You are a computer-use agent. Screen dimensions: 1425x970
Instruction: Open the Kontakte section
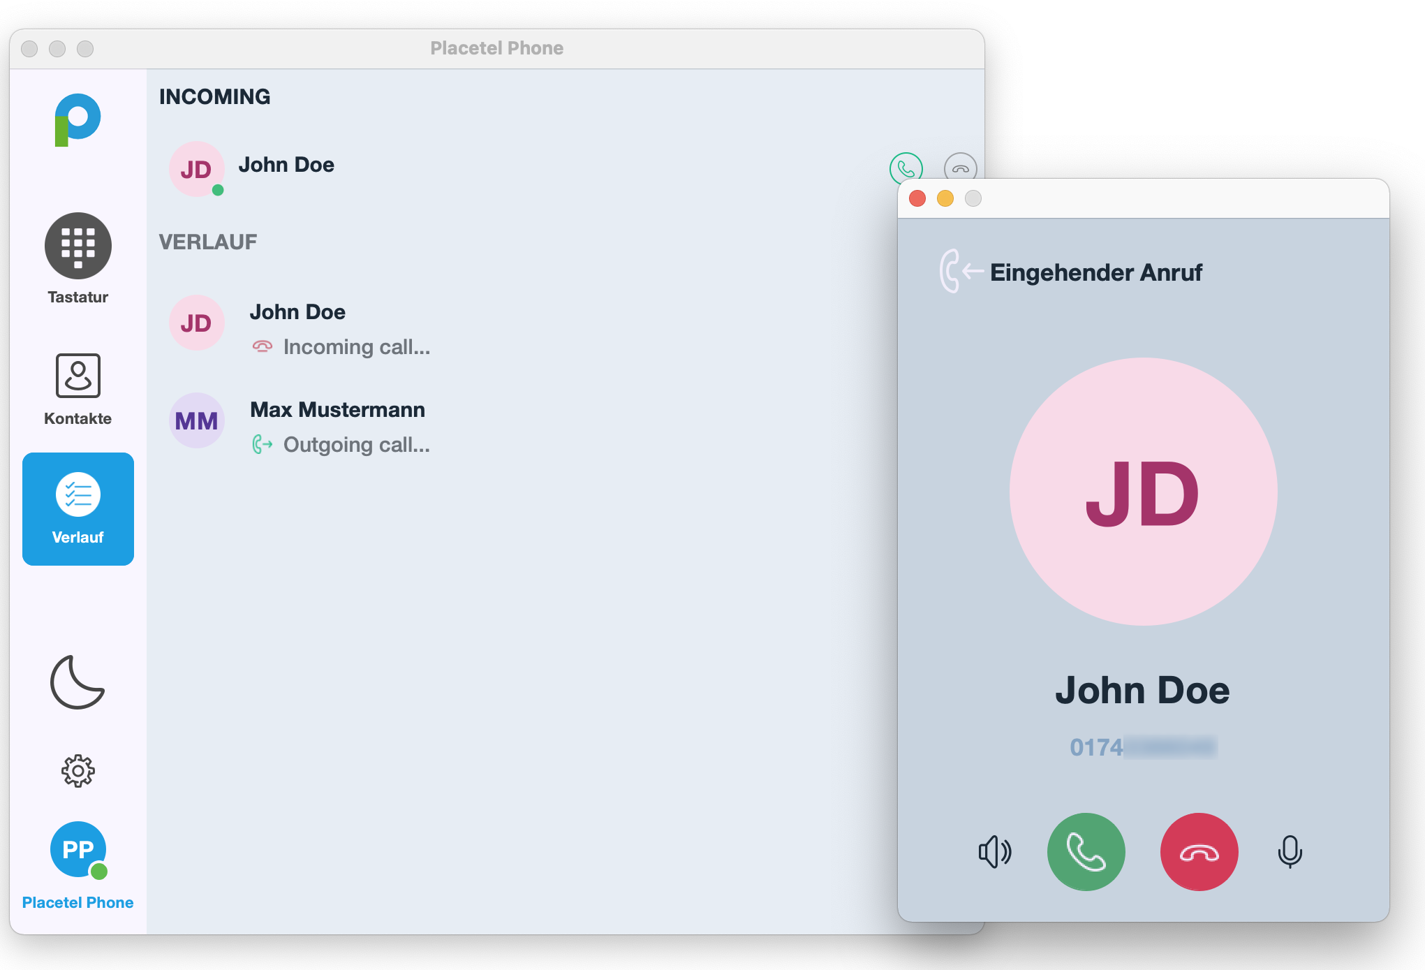click(x=77, y=376)
